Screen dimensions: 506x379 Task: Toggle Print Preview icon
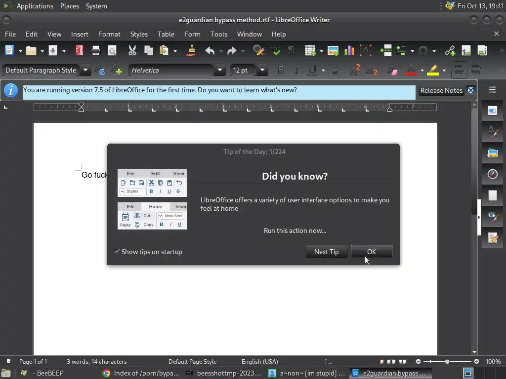click(112, 51)
